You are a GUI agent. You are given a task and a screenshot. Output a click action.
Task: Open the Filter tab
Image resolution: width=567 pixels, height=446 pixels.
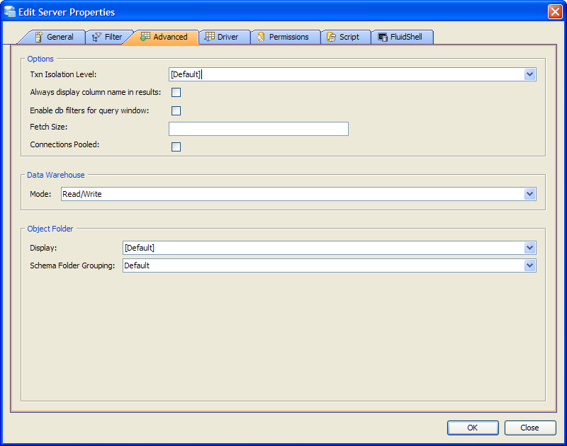coord(108,37)
